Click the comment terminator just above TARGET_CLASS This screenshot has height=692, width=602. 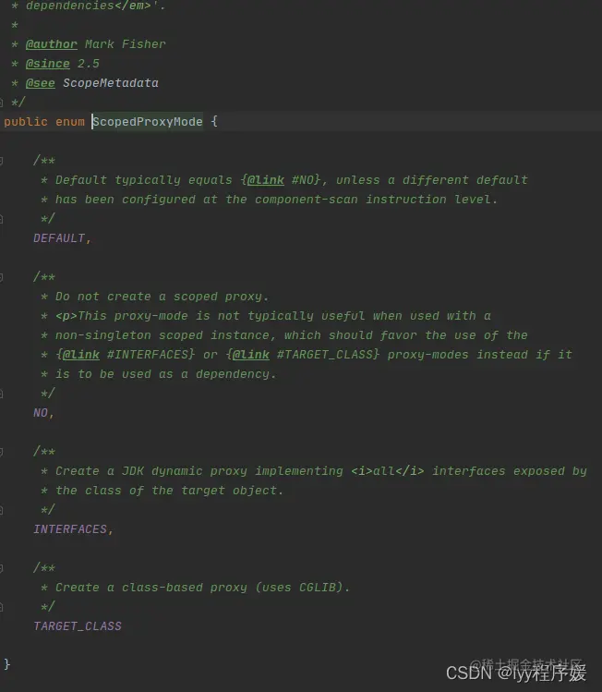pyautogui.click(x=48, y=607)
